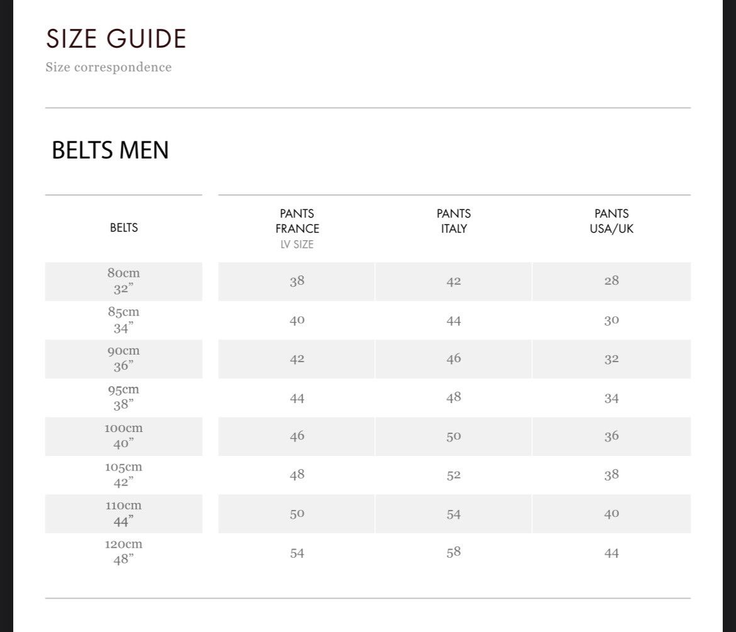Click the BELTS MEN section title
This screenshot has width=736, height=632.
[110, 150]
